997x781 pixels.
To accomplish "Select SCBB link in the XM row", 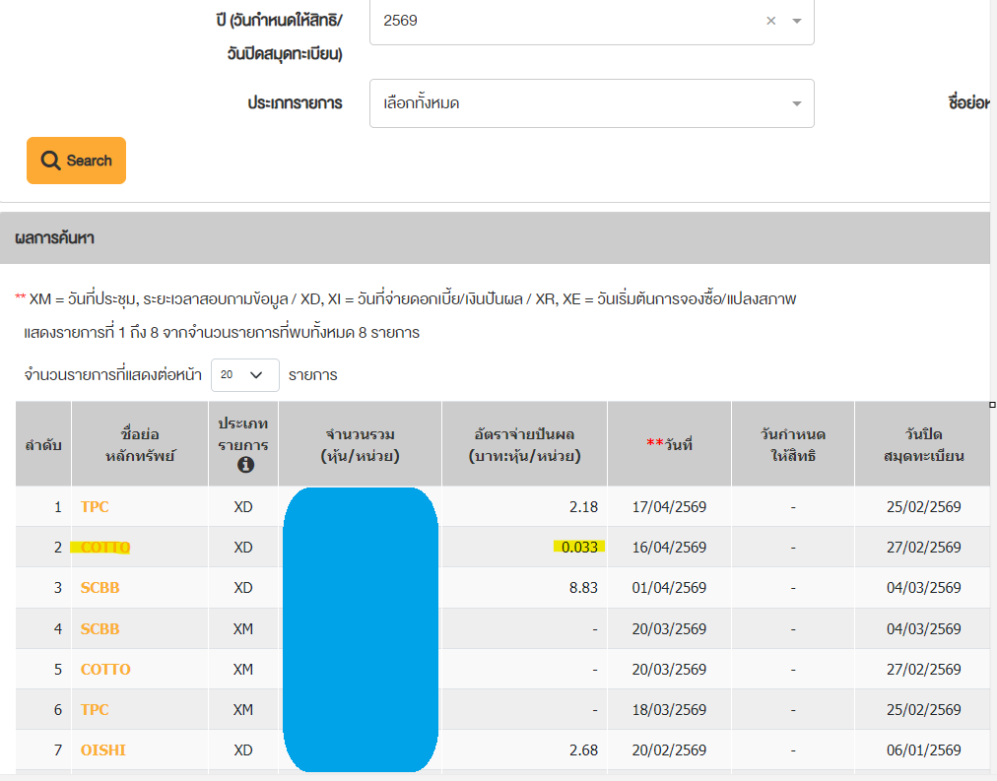I will (x=100, y=628).
